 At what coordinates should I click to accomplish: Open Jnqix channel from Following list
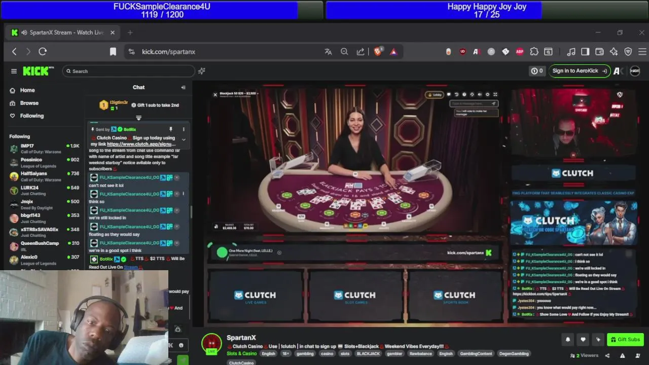(x=45, y=204)
